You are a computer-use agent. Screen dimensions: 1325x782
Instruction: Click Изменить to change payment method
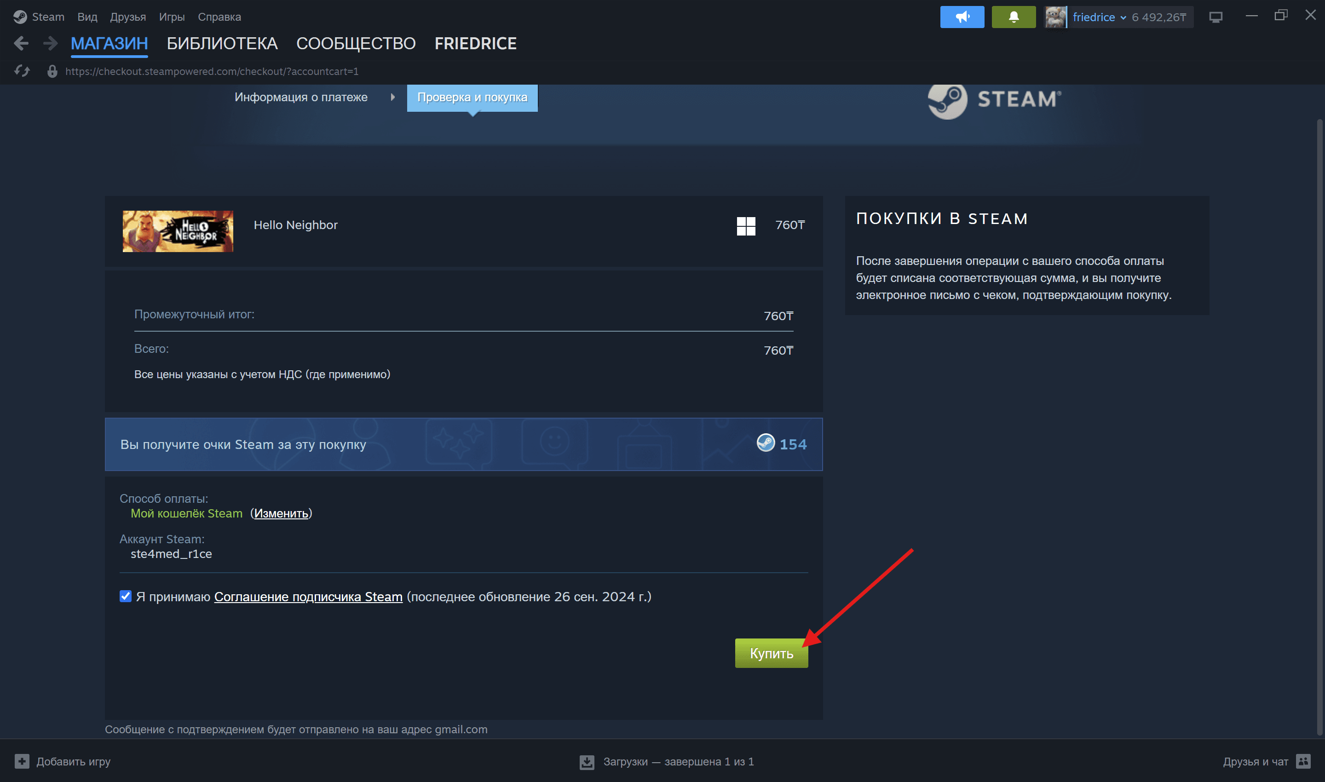click(x=281, y=513)
